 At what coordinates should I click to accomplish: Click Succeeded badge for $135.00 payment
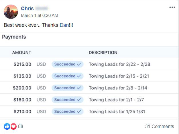(68, 76)
